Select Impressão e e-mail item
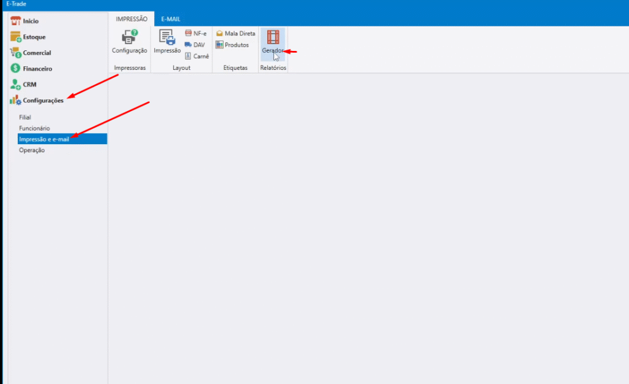Screen dimensions: 629x384 [44, 139]
